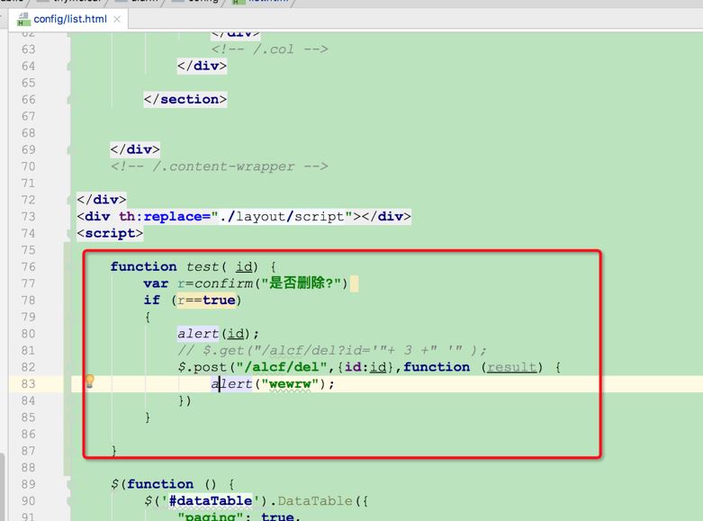This screenshot has height=521, width=703.
Task: Collapse the fold marker on line 69
Action: coord(68,149)
